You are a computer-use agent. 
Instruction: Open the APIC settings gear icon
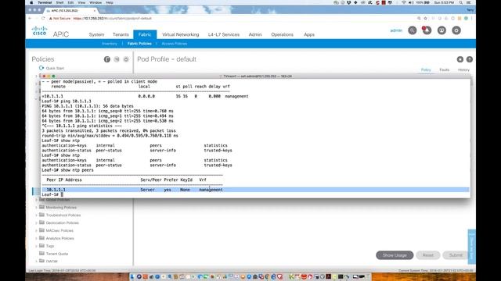tap(456, 30)
